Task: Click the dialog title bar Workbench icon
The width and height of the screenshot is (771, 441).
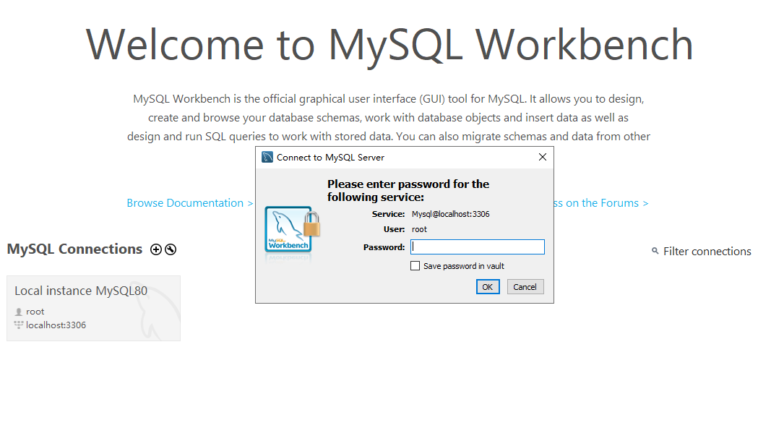Action: coord(267,157)
